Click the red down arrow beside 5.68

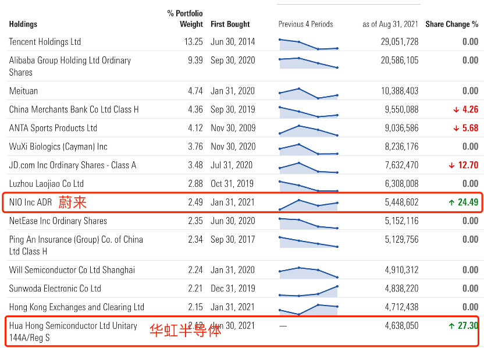click(x=456, y=128)
